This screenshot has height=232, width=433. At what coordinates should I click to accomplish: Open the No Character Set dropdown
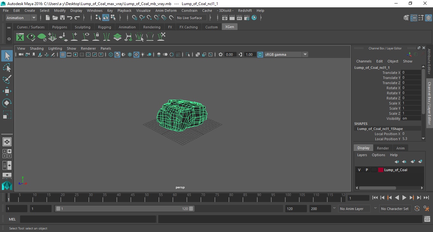coord(395,209)
